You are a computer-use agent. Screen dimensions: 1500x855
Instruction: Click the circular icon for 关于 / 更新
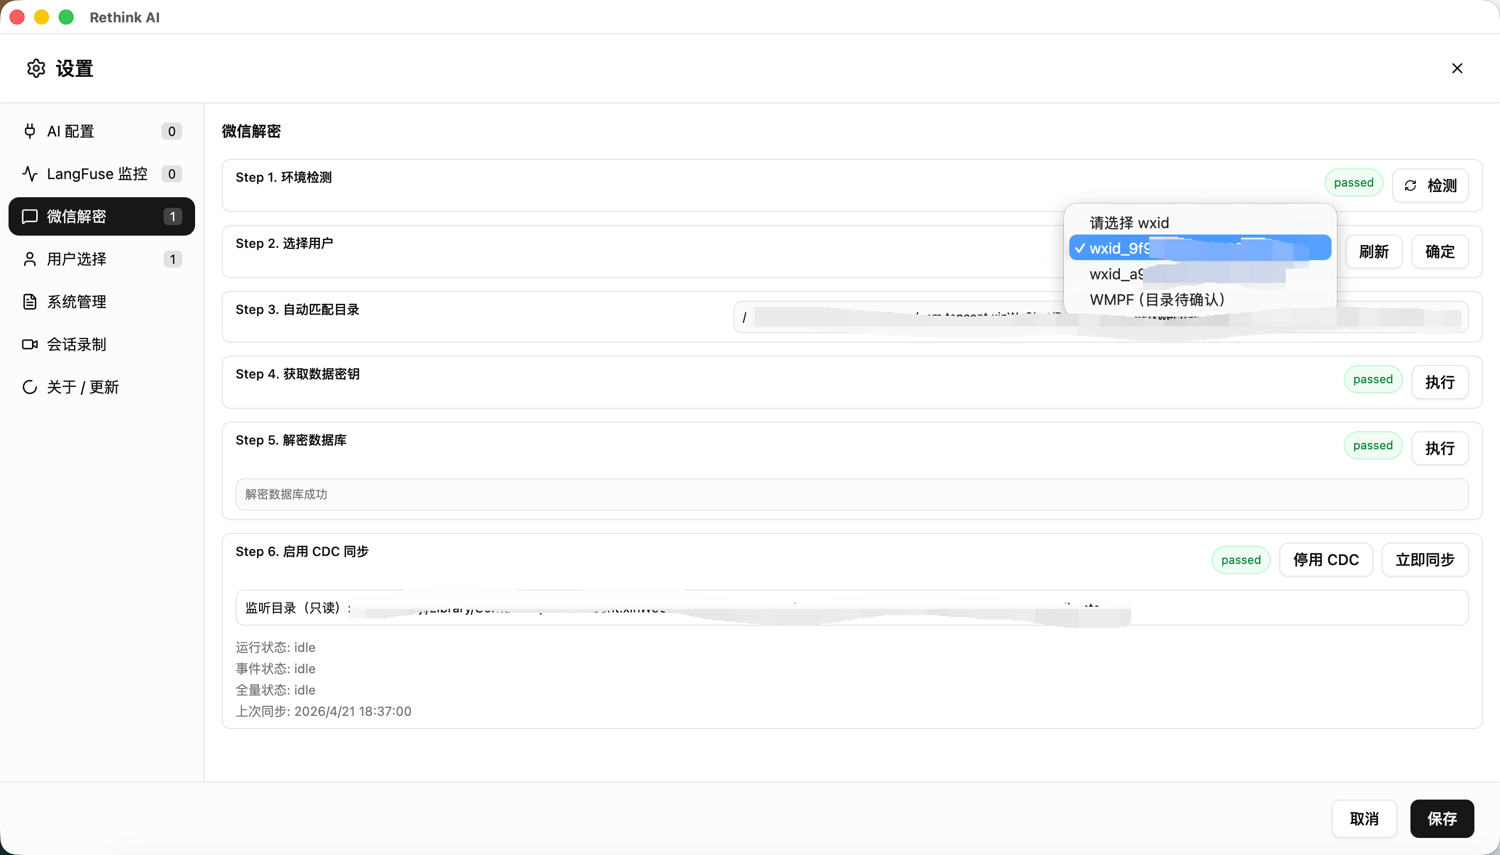click(x=29, y=387)
